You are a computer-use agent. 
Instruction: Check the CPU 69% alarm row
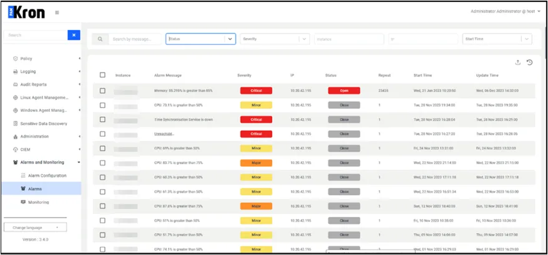coord(102,149)
